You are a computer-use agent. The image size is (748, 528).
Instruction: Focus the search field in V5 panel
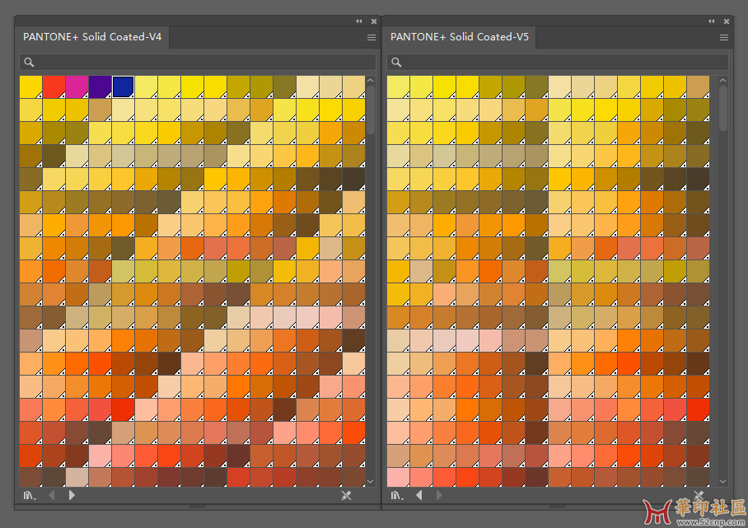558,62
